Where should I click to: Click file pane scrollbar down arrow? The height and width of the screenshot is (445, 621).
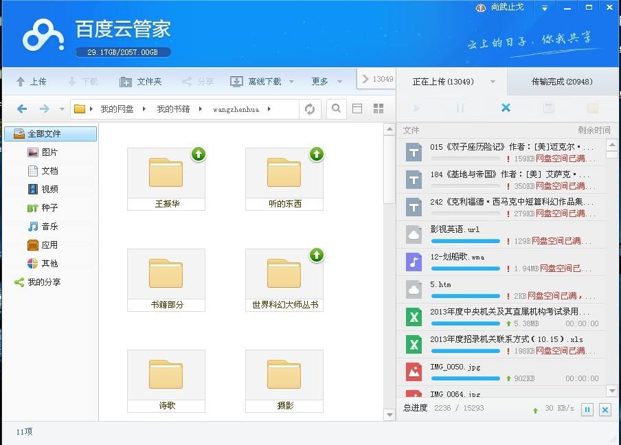pyautogui.click(x=389, y=415)
